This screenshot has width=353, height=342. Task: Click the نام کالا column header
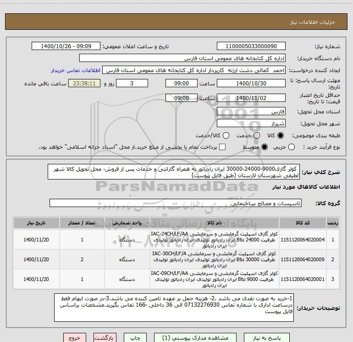(x=215, y=223)
